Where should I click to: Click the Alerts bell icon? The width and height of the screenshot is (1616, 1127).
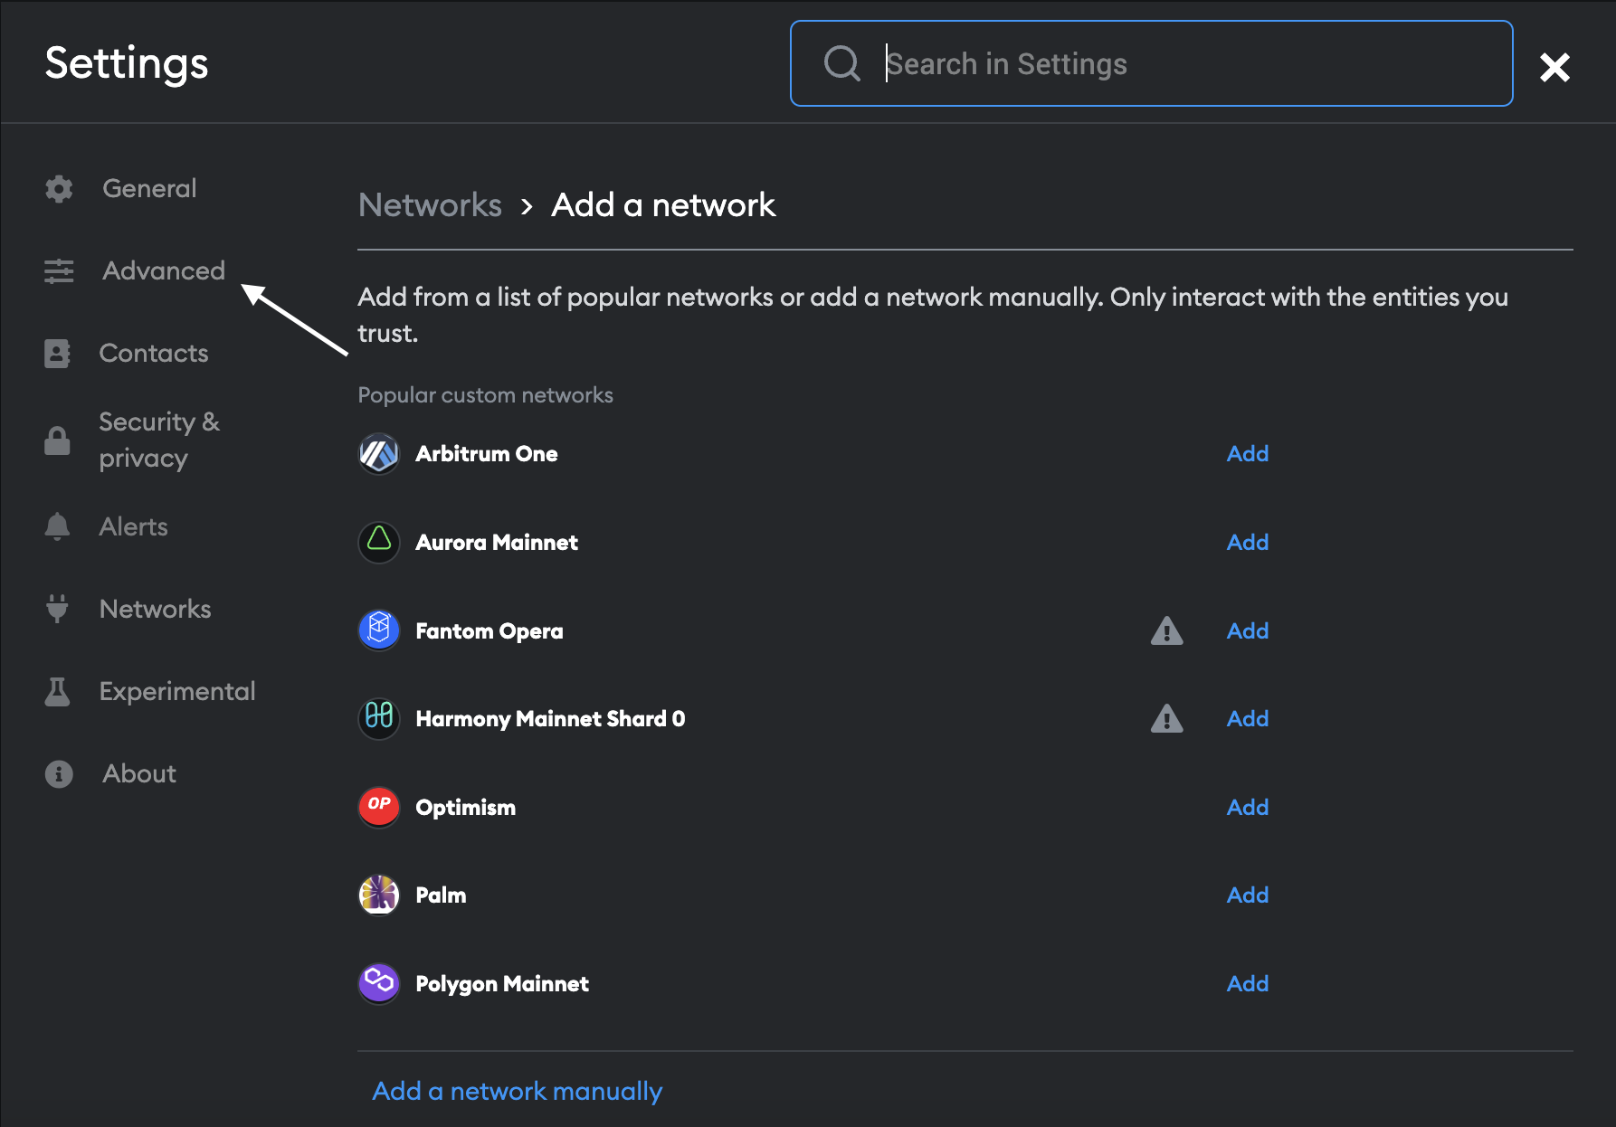57,526
